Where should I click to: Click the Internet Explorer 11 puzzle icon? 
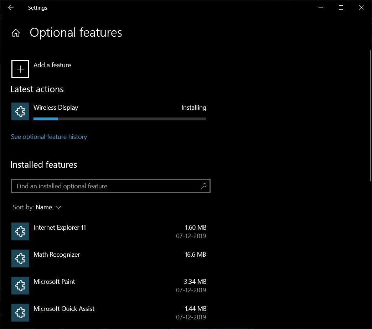tap(20, 231)
